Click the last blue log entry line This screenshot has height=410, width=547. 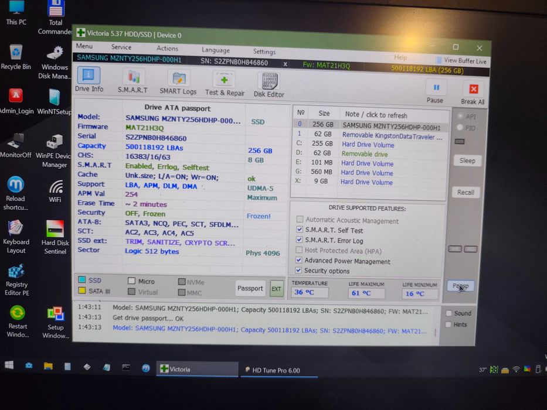[269, 329]
